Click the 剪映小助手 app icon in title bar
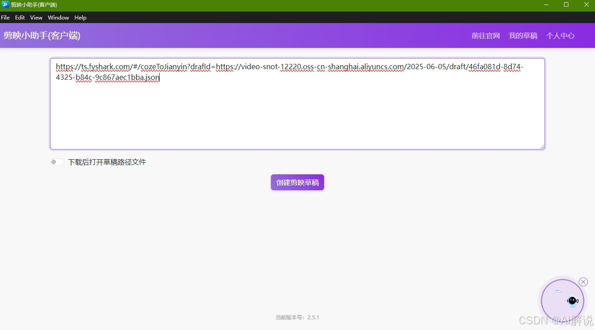This screenshot has height=330, width=595. coord(5,5)
